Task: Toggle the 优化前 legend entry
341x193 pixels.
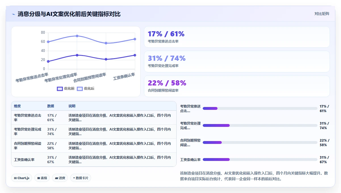Action: 66,89
